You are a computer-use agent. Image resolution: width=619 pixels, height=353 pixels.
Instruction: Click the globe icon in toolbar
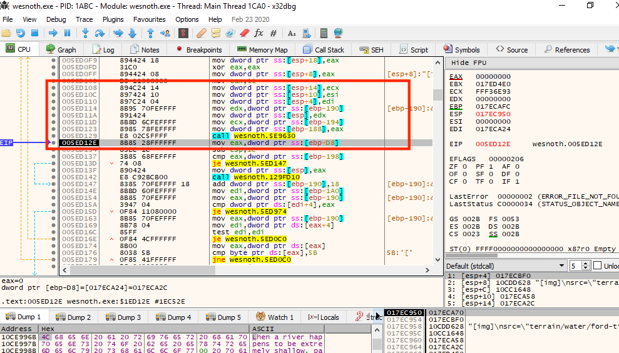pyautogui.click(x=339, y=33)
